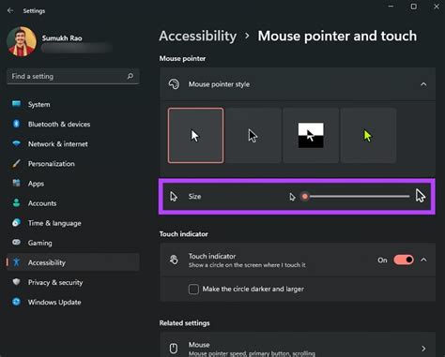This screenshot has width=445, height=357.
Task: Select the black mouse pointer style
Action: pyautogui.click(x=253, y=136)
